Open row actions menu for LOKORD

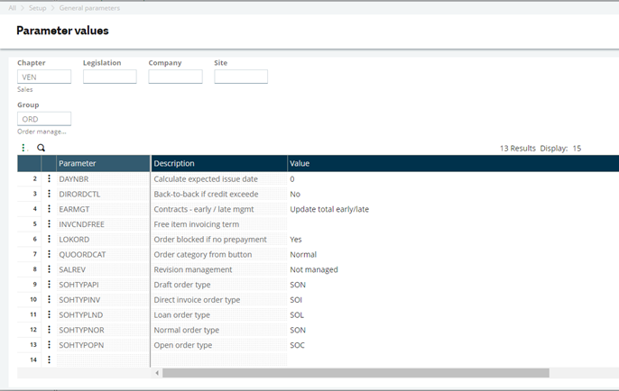(49, 240)
